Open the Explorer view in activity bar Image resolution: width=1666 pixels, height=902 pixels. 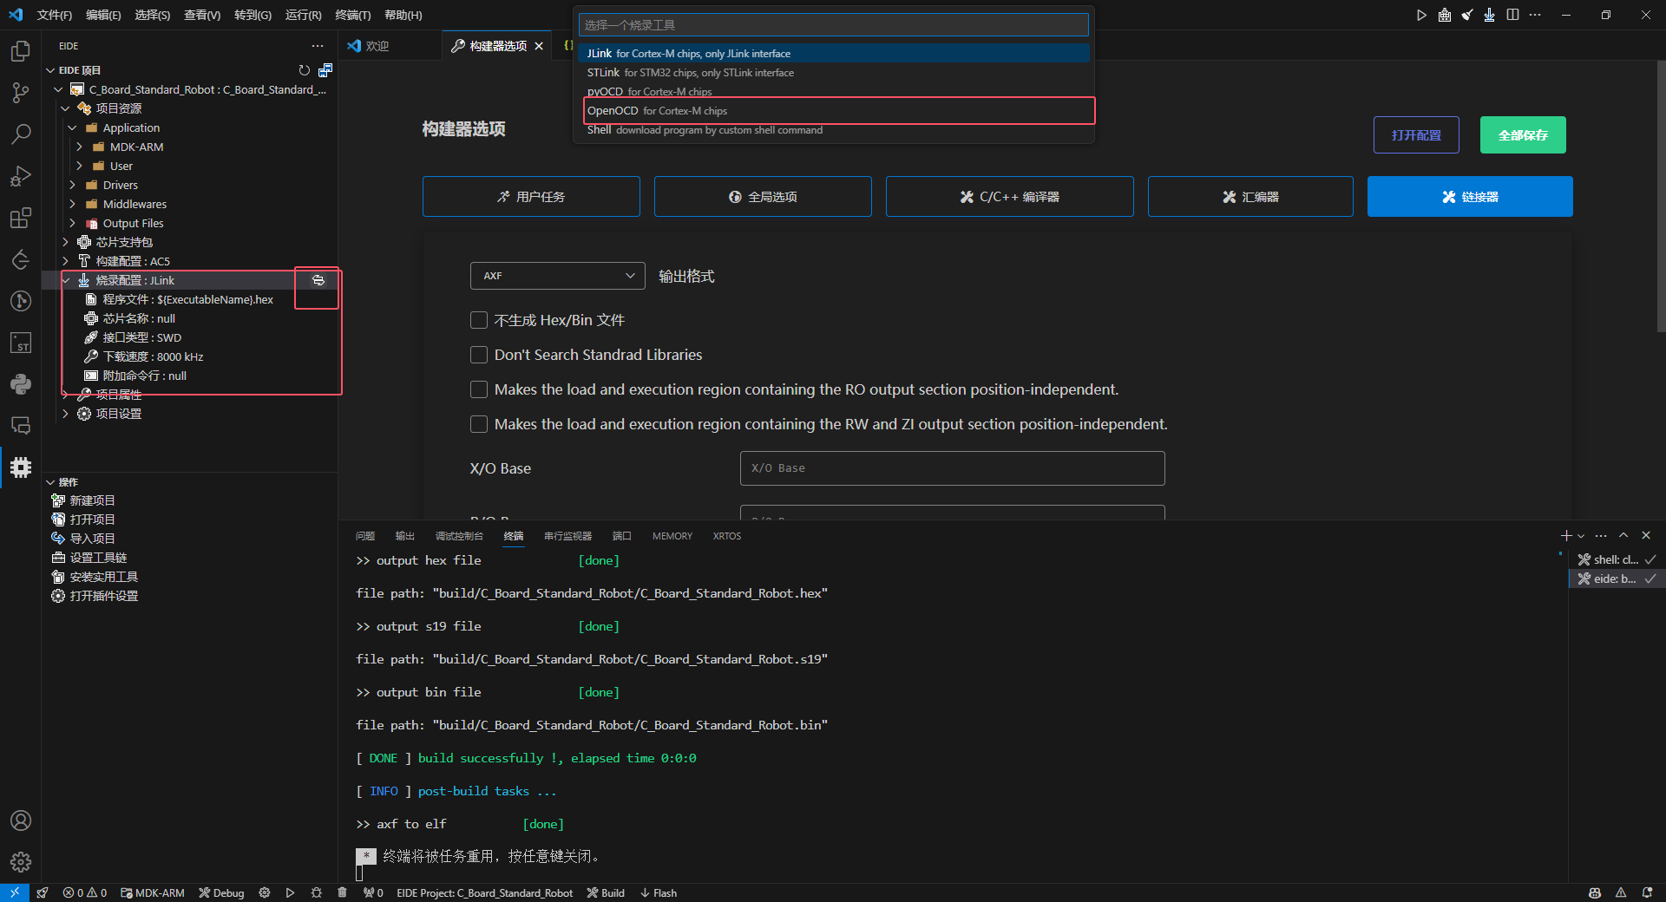click(x=21, y=51)
